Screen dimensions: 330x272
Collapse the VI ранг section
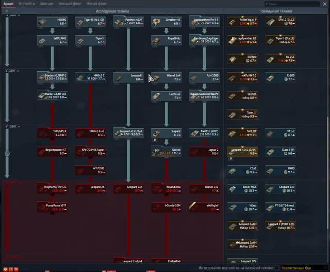(x=12, y=126)
